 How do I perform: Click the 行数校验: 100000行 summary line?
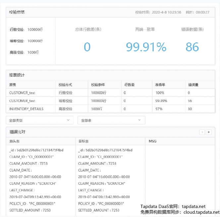tap(26, 29)
